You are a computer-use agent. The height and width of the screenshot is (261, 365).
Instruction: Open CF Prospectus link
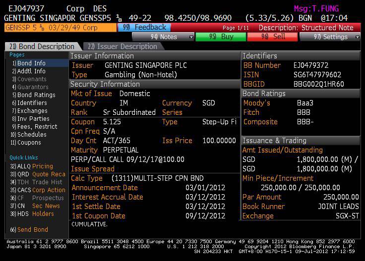point(37,198)
